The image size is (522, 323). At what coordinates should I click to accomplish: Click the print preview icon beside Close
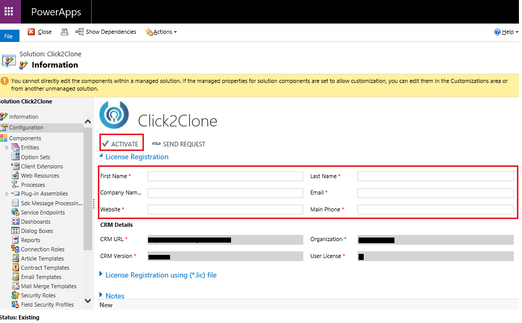click(65, 32)
